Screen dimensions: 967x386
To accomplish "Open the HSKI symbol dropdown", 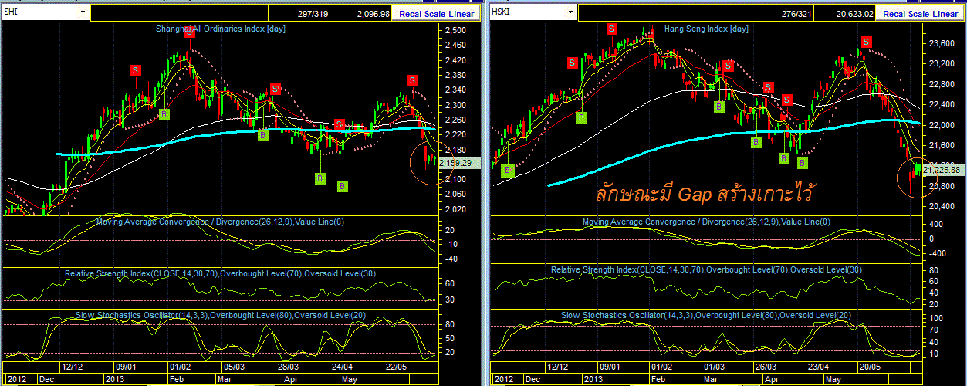I will click(571, 12).
